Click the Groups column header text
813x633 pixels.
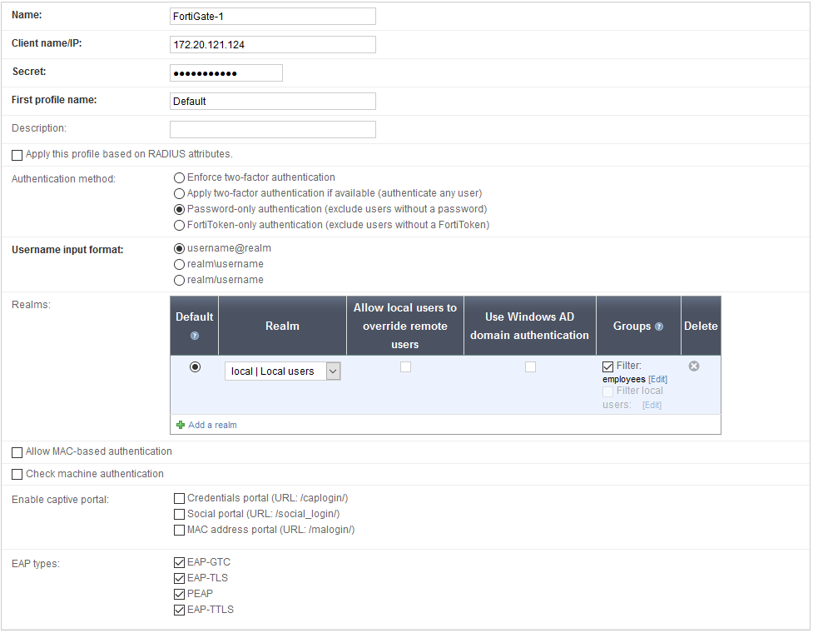[x=632, y=326]
